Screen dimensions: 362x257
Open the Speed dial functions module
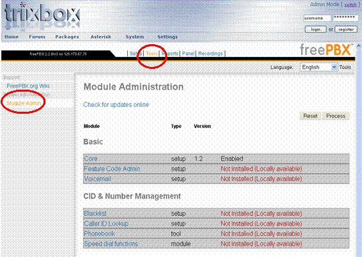tap(111, 244)
